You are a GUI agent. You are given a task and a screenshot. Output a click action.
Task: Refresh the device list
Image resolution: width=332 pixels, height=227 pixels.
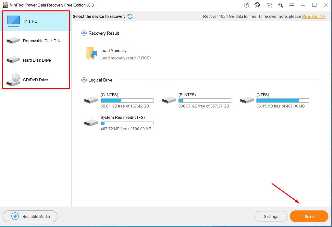click(x=130, y=17)
